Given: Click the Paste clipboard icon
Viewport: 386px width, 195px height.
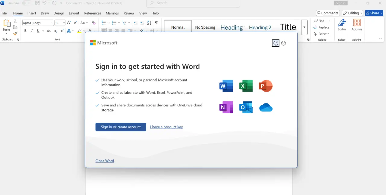Looking at the screenshot, I should click(x=6, y=23).
